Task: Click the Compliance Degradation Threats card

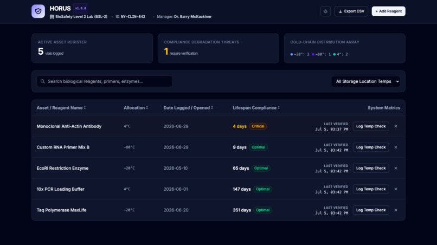Action: 218,48
